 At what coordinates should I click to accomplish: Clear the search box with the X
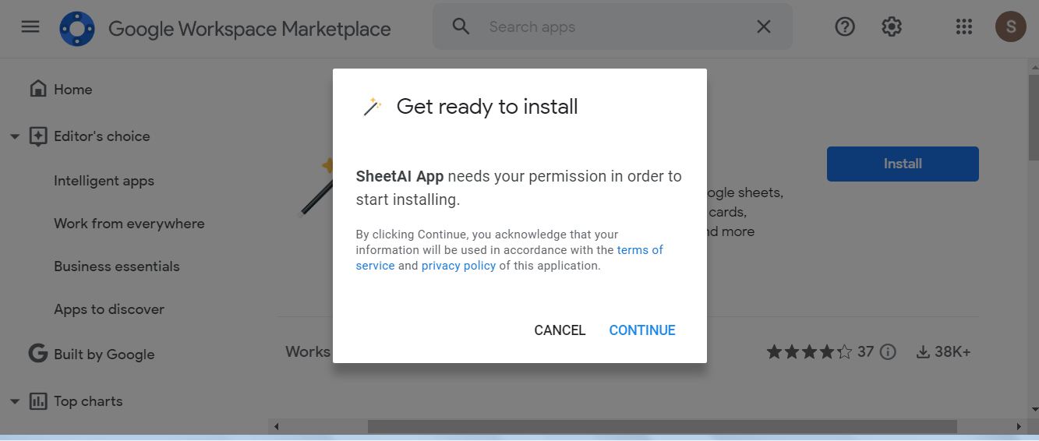764,26
